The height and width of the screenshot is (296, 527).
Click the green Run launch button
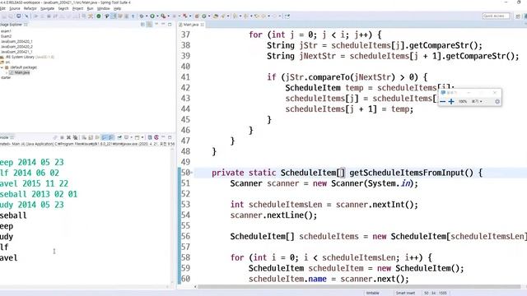(x=152, y=16)
